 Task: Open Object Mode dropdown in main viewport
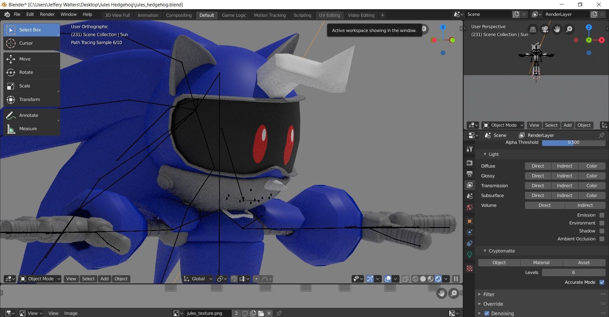click(x=40, y=279)
